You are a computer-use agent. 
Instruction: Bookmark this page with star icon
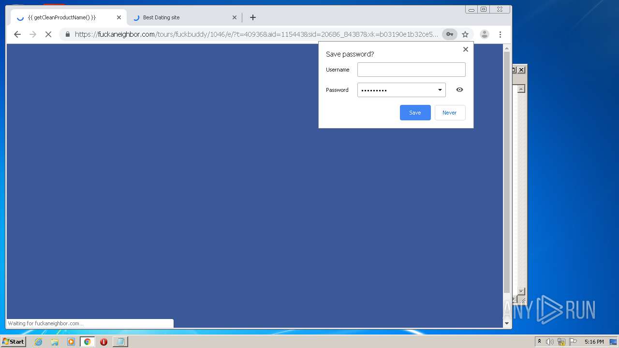[465, 34]
